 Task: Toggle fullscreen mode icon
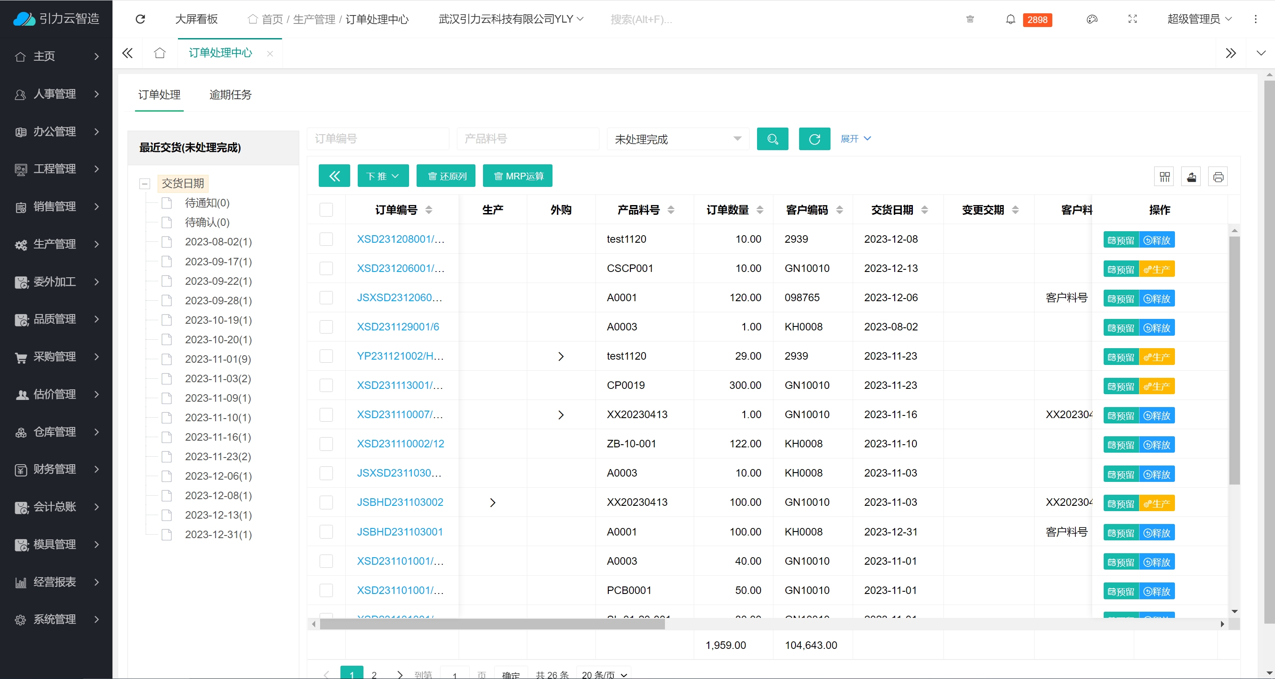coord(1132,19)
